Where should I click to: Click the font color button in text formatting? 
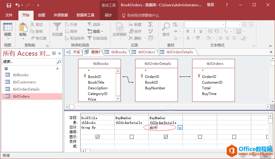(x=188, y=38)
